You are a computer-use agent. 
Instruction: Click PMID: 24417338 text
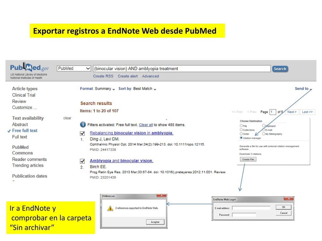(103, 150)
